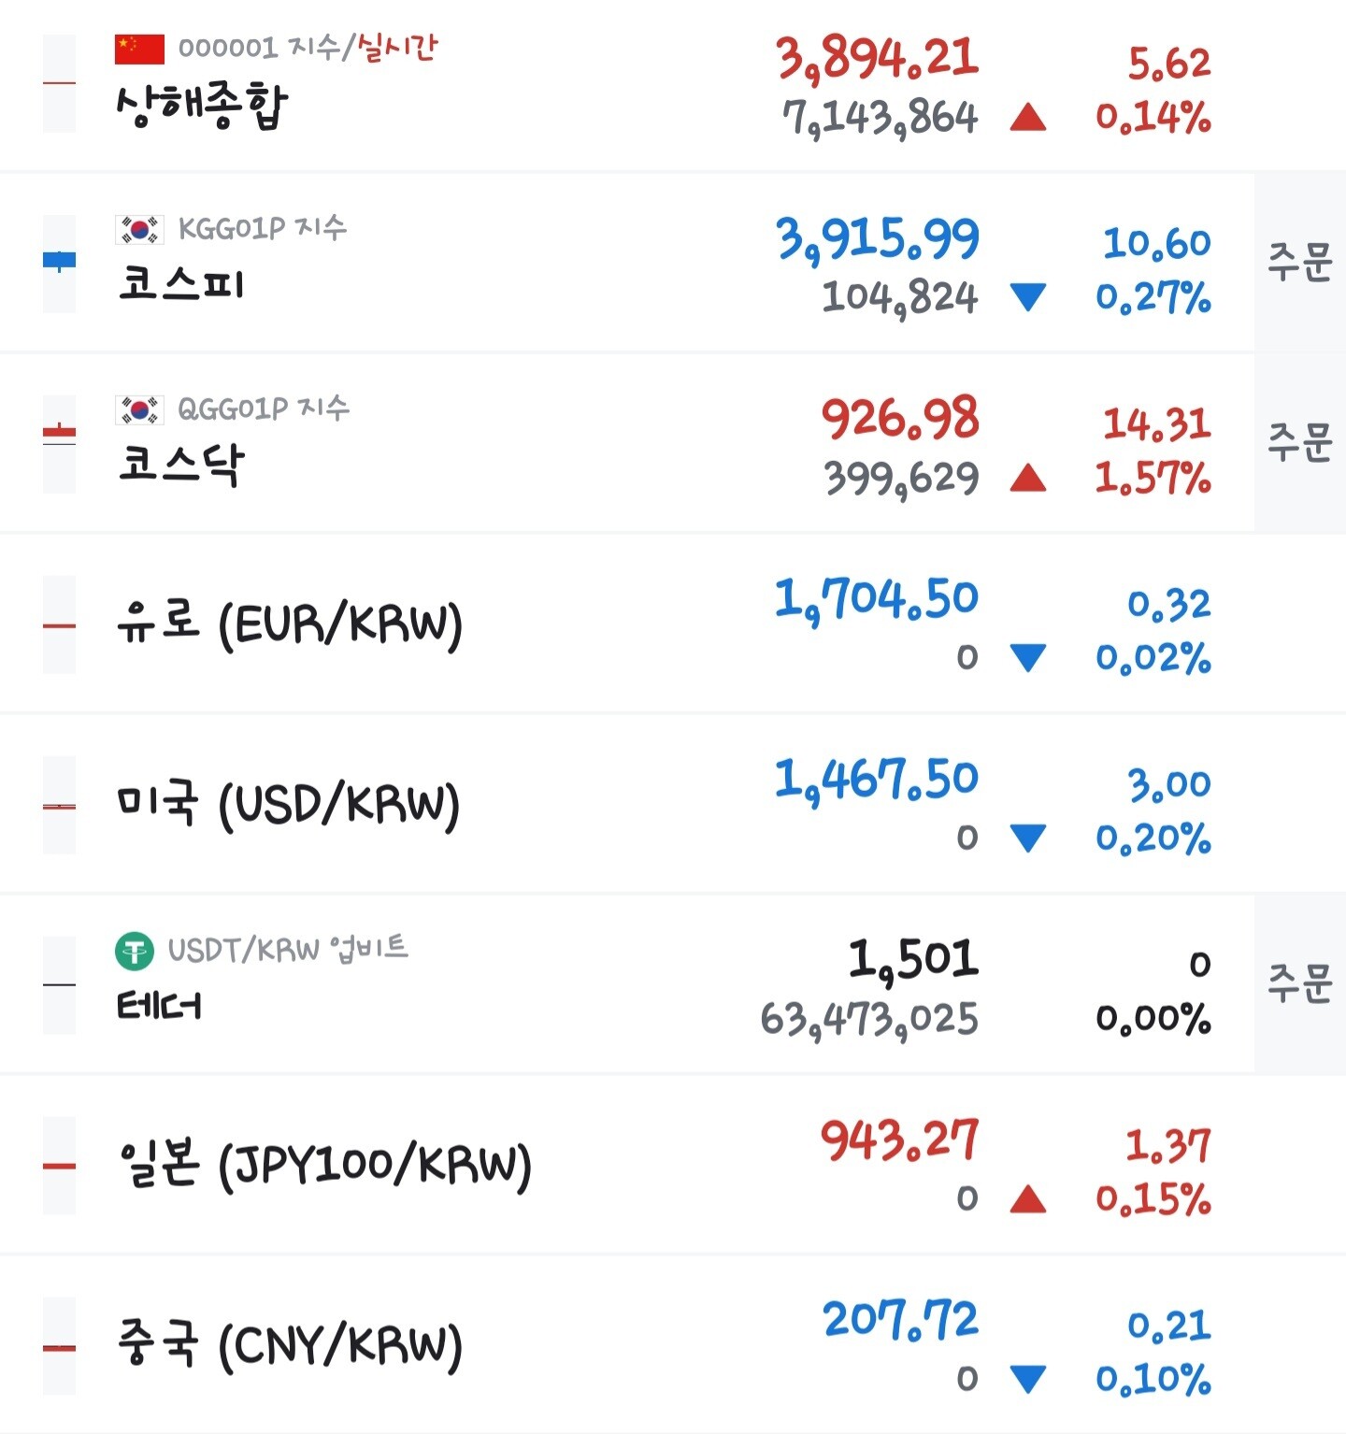Tap the blue down arrow for 코스피
Screen dimensions: 1346x1434
tap(1028, 297)
